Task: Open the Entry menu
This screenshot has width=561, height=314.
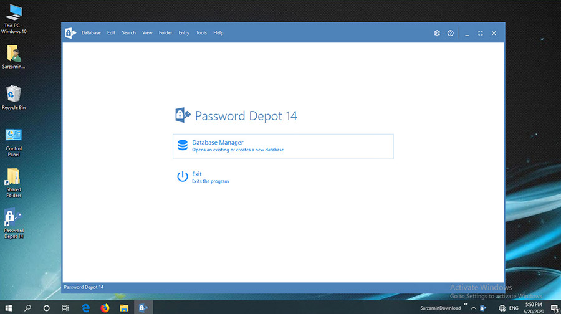Action: click(184, 32)
